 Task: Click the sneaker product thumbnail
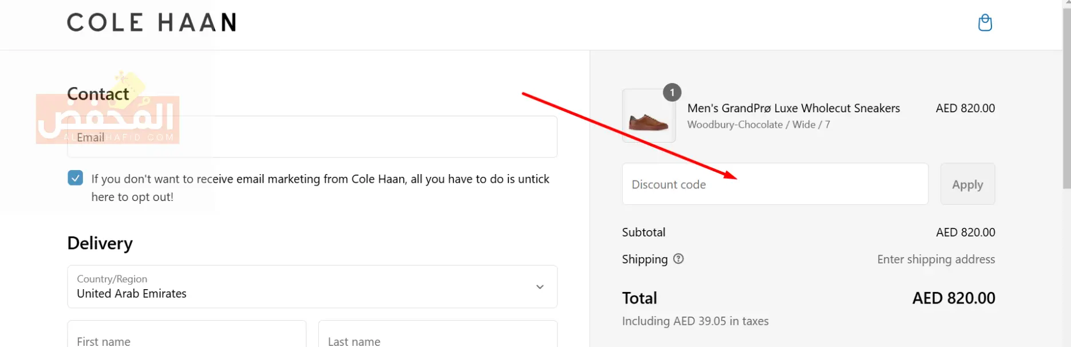pyautogui.click(x=649, y=116)
